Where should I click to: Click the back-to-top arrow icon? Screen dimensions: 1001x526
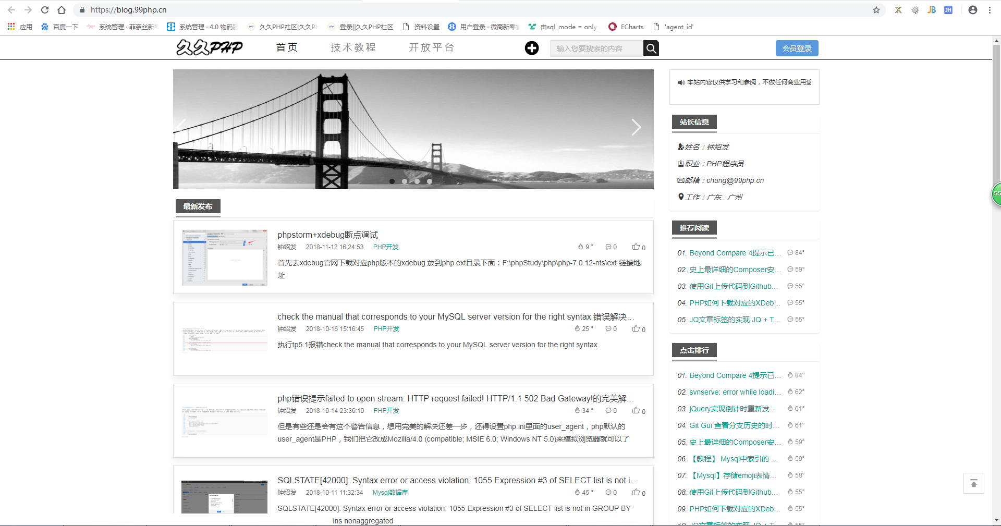click(x=973, y=483)
